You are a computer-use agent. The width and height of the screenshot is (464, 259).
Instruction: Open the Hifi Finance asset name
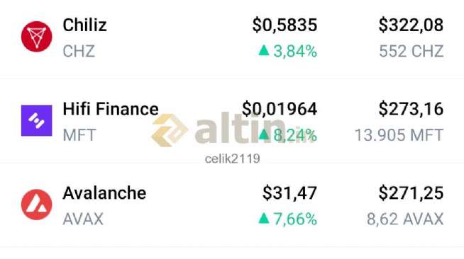[111, 109]
